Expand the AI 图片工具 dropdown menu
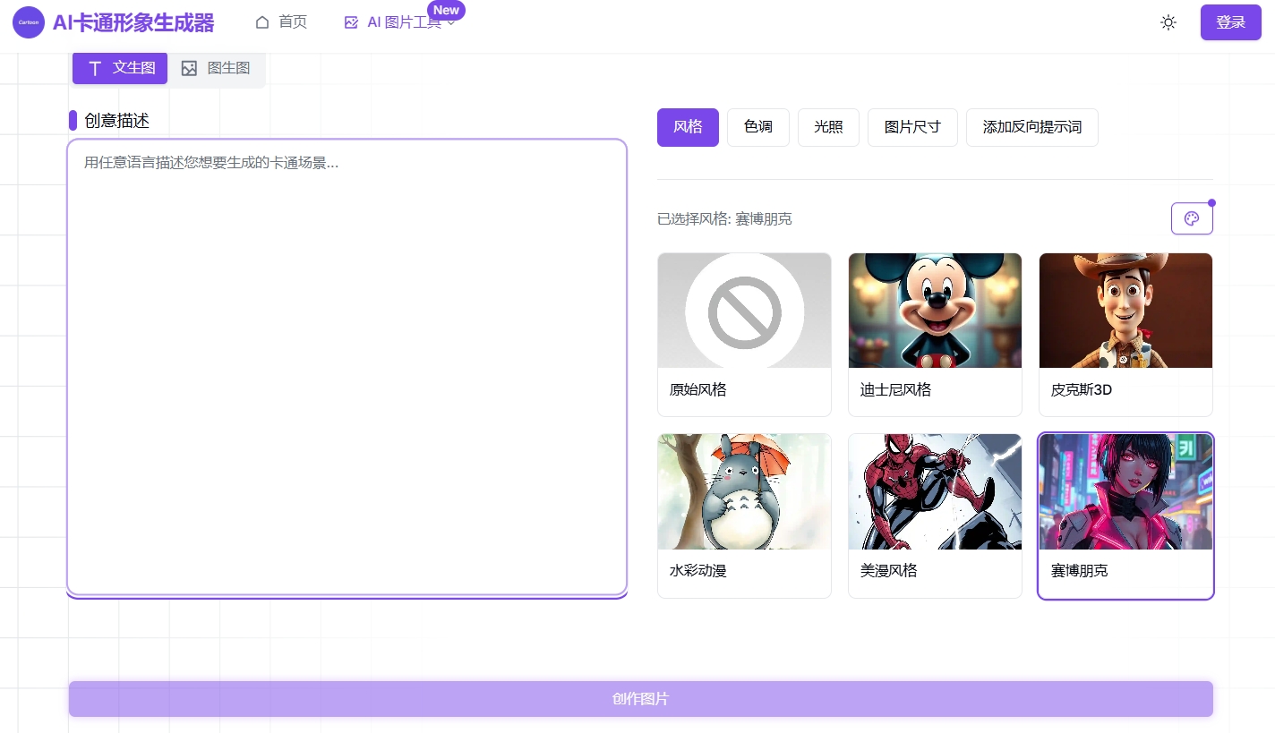This screenshot has height=733, width=1275. click(x=400, y=22)
